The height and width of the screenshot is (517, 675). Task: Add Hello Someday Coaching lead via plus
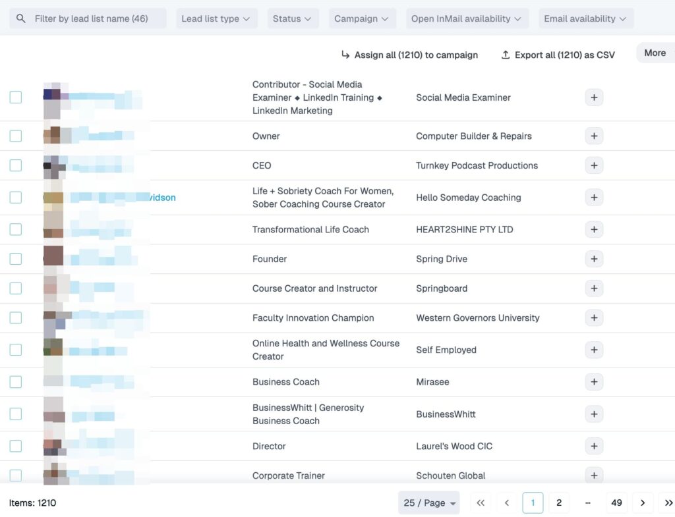(x=594, y=198)
